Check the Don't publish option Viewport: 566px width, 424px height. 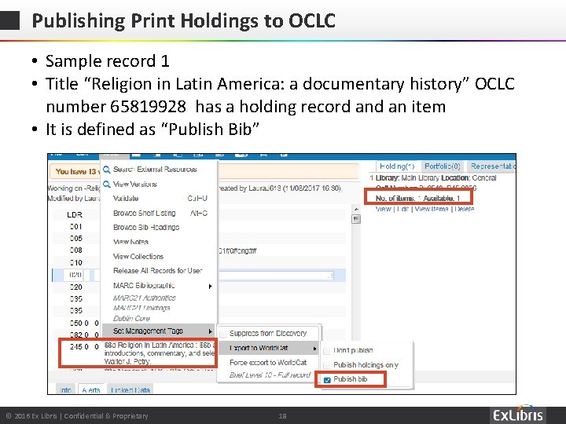point(327,351)
